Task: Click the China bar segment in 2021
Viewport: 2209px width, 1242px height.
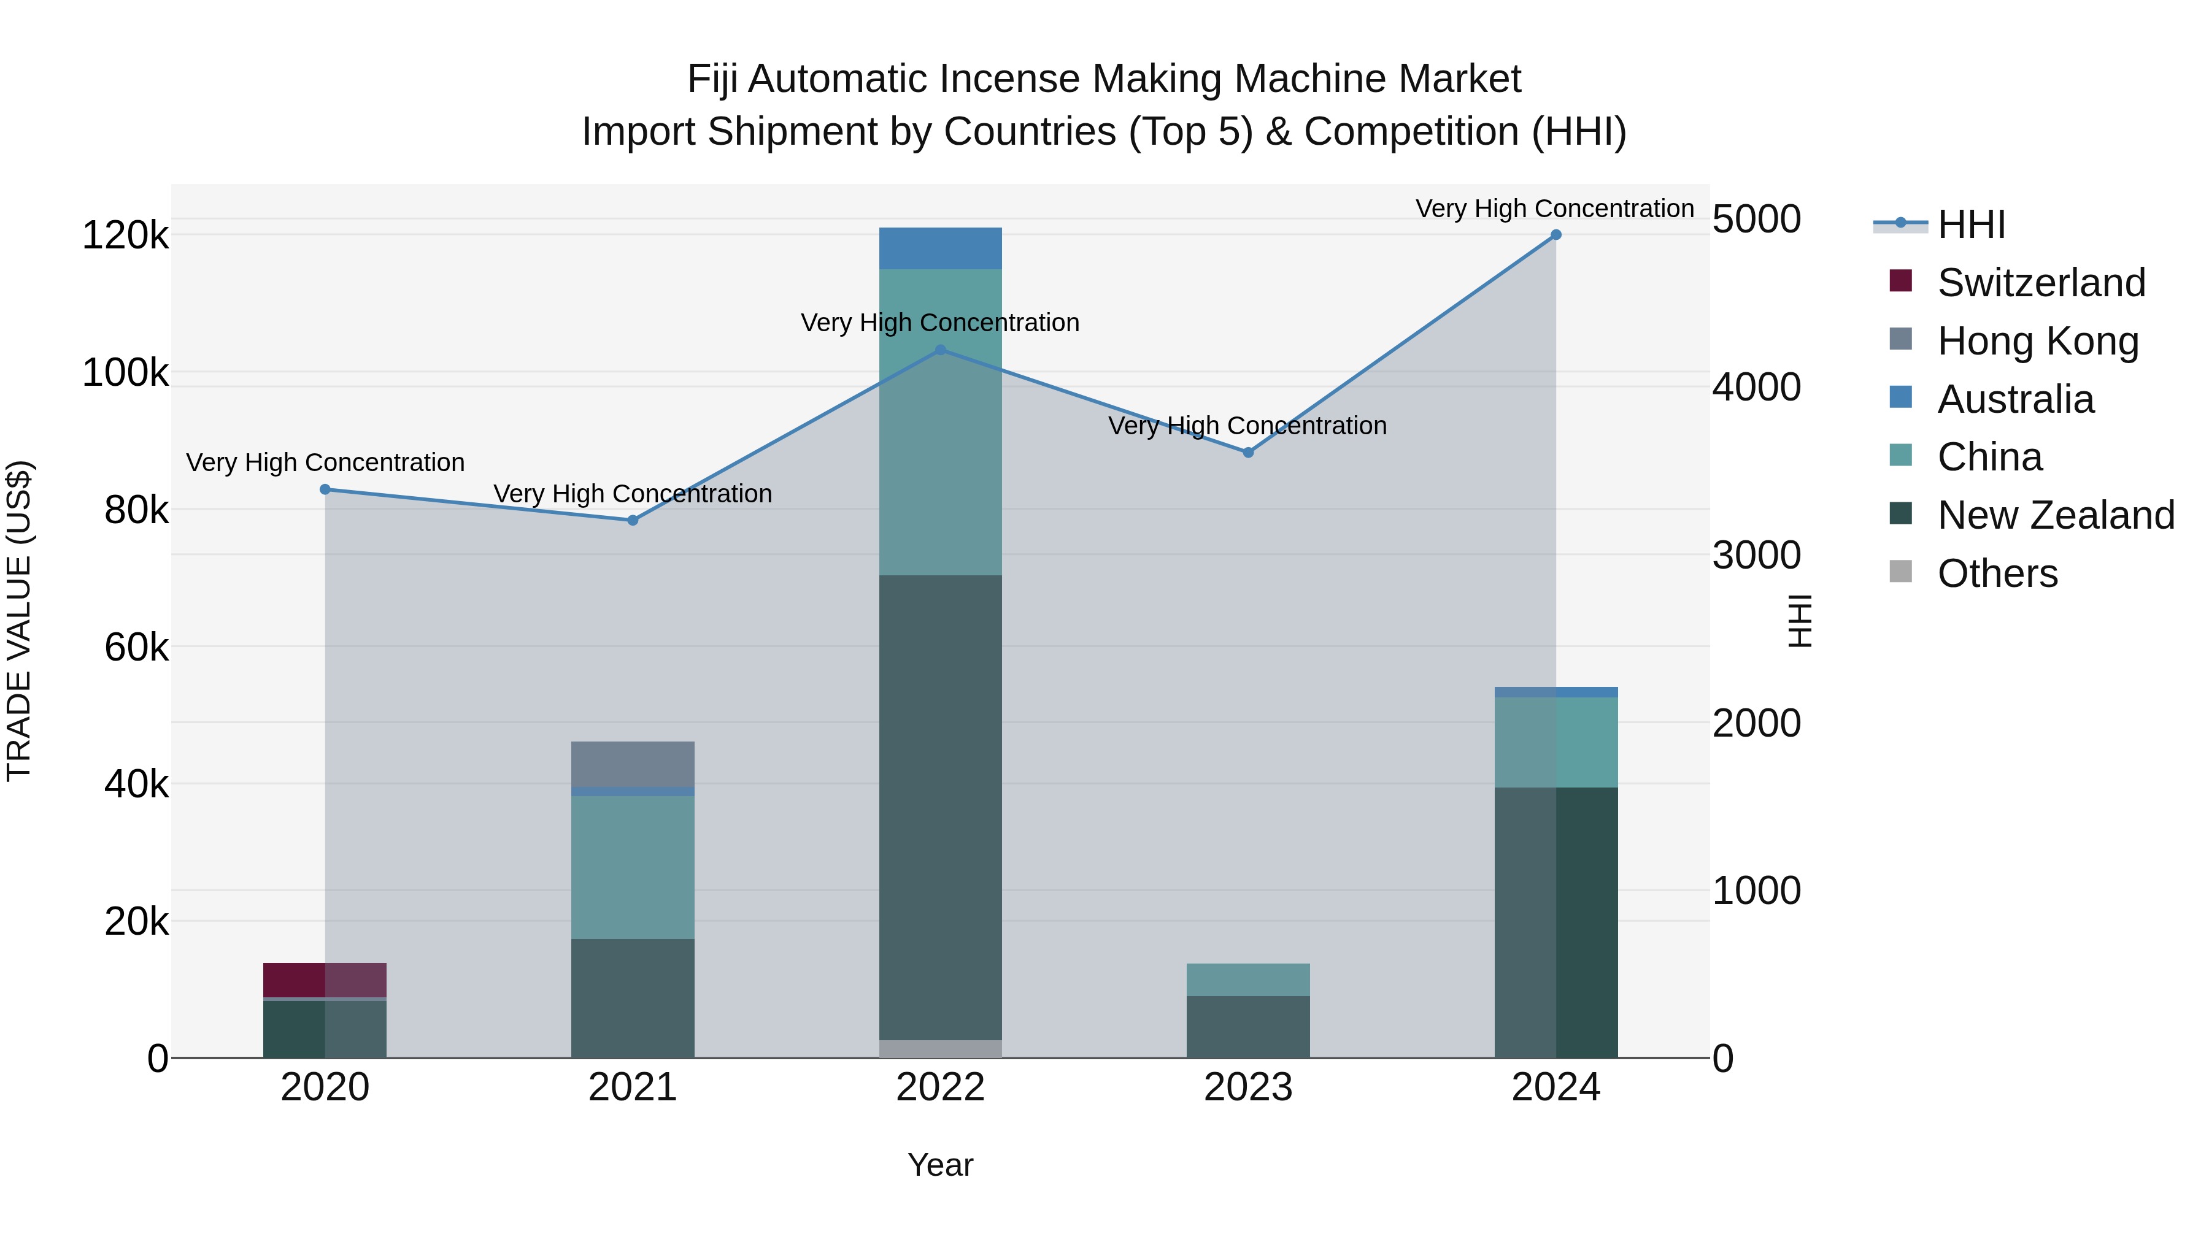Action: pos(633,867)
